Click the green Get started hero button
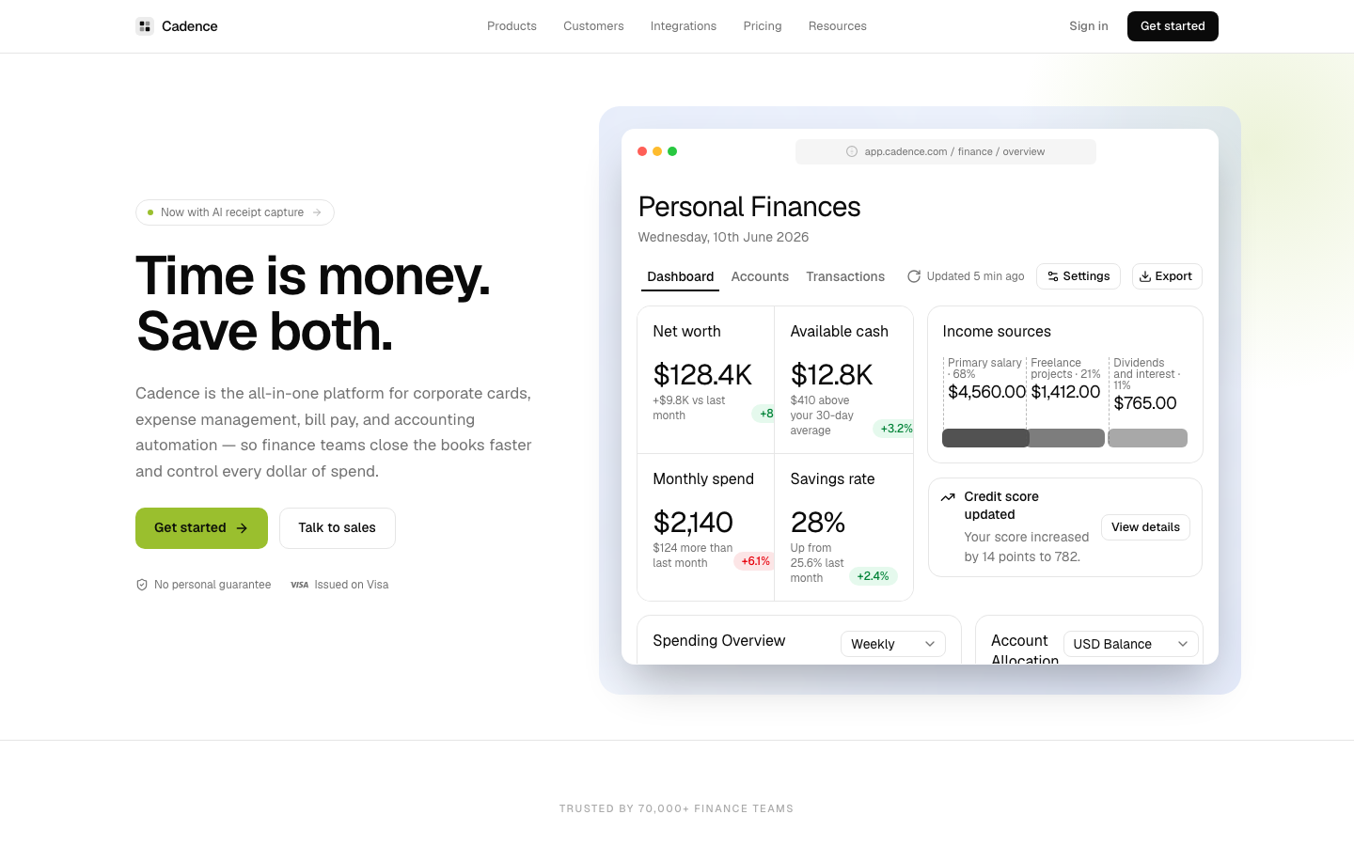Viewport: 1354px width, 846px height. pyautogui.click(x=201, y=528)
